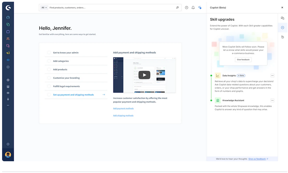This screenshot has width=288, height=173.
Task: Click the 'Give feedback' button
Action: [243, 60]
